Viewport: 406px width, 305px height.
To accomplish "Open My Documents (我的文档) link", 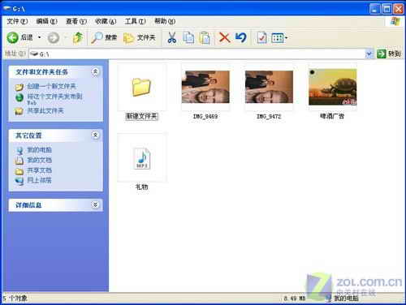I will pyautogui.click(x=39, y=160).
